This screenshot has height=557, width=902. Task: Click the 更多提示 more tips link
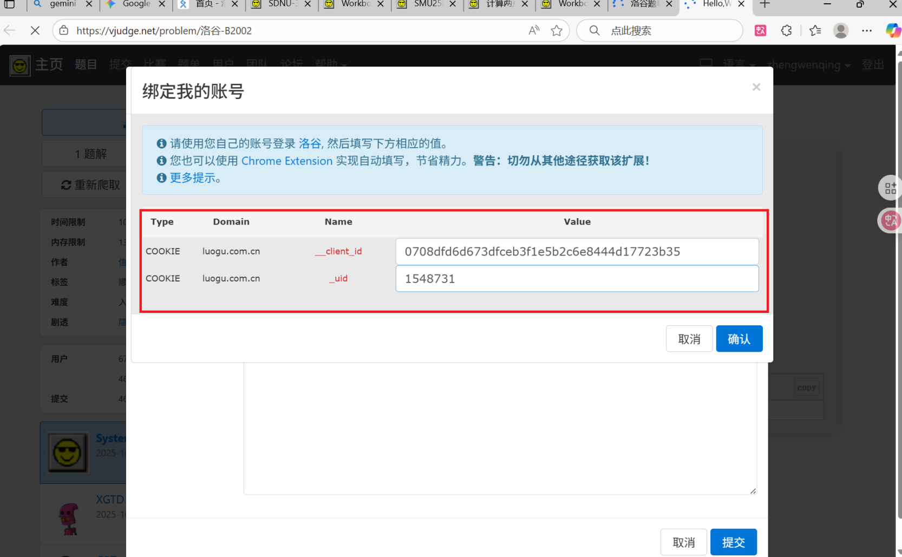coord(195,178)
